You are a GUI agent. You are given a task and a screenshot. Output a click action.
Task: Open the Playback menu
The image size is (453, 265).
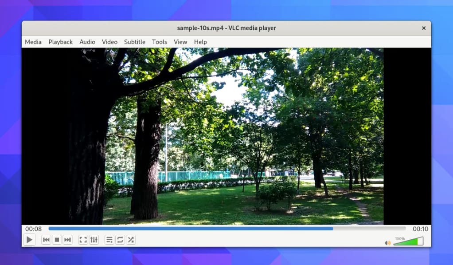tap(60, 42)
